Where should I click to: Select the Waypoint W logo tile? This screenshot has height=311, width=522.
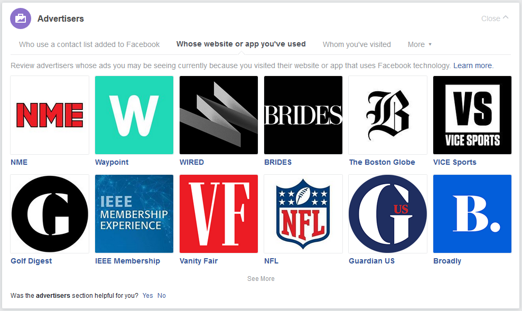[134, 115]
